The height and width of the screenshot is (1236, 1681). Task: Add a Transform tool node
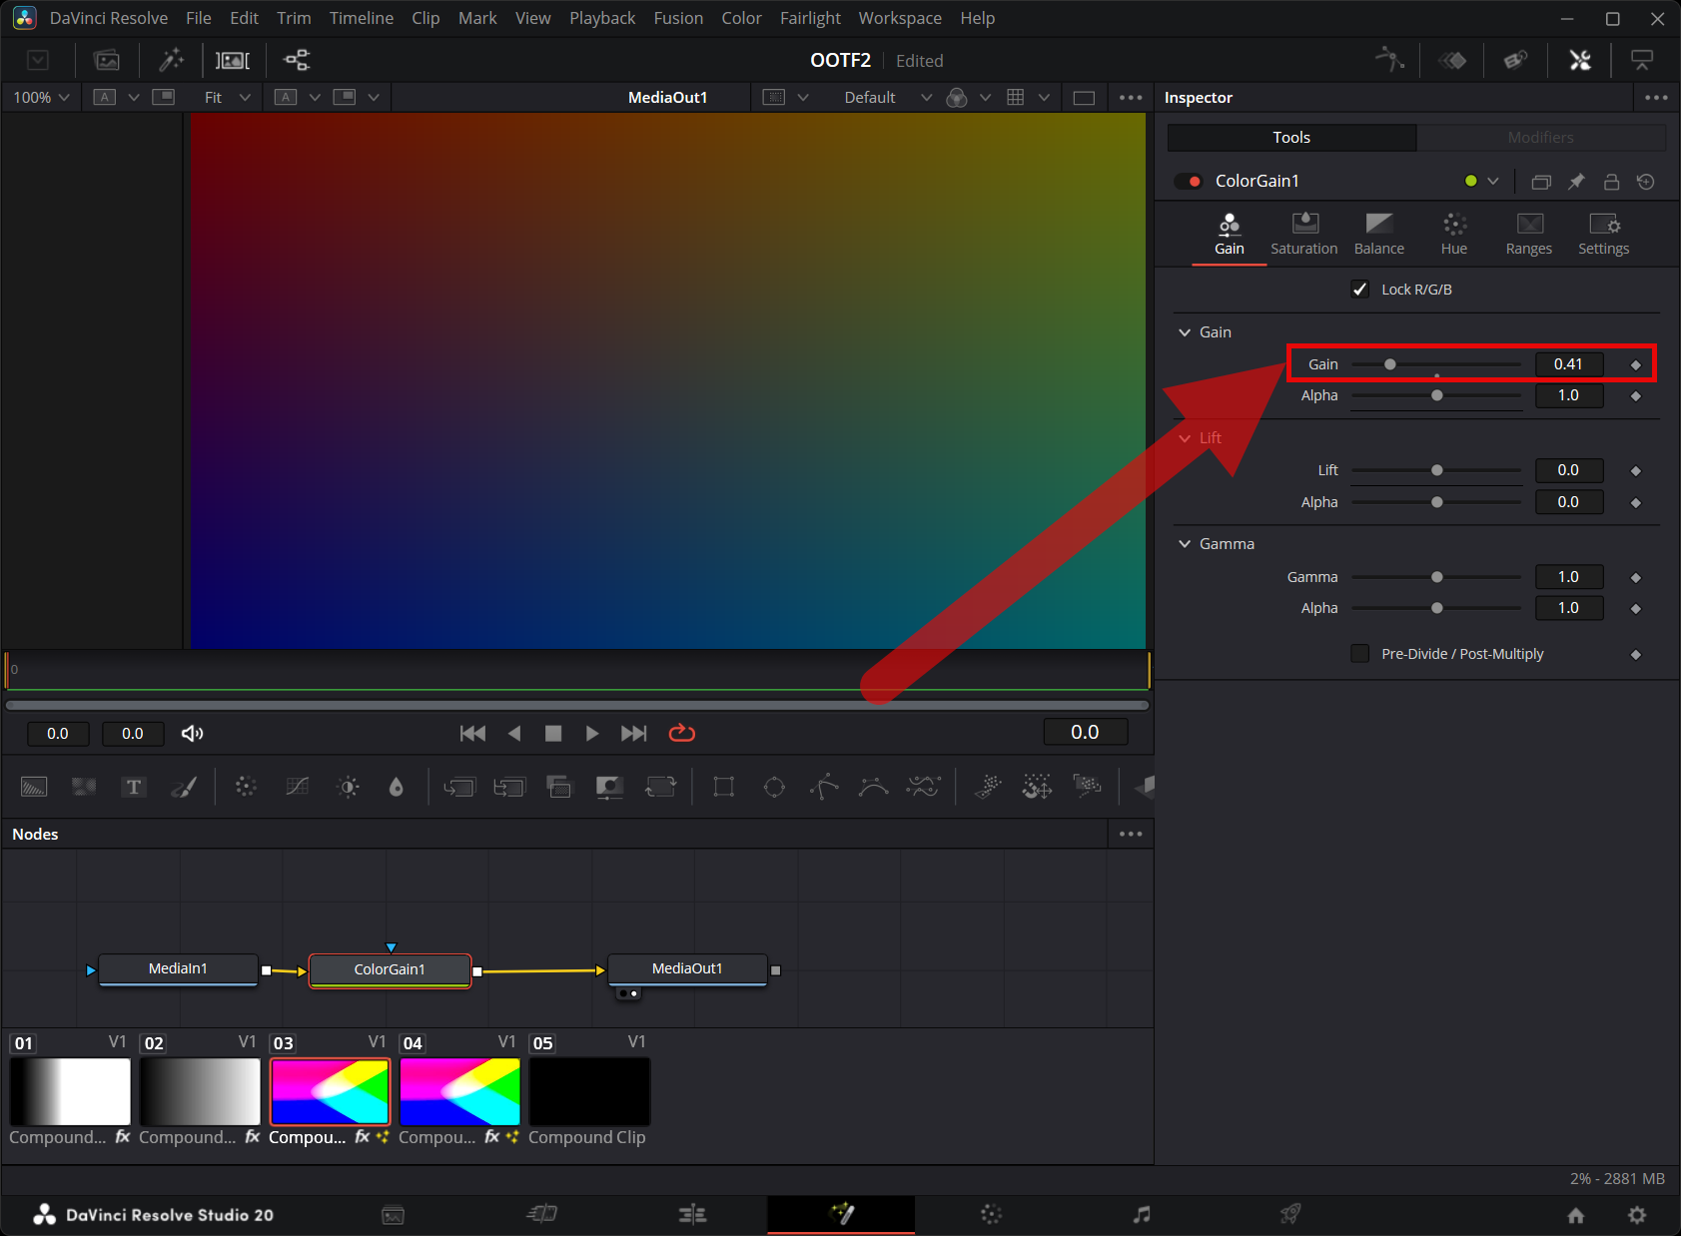tap(660, 787)
